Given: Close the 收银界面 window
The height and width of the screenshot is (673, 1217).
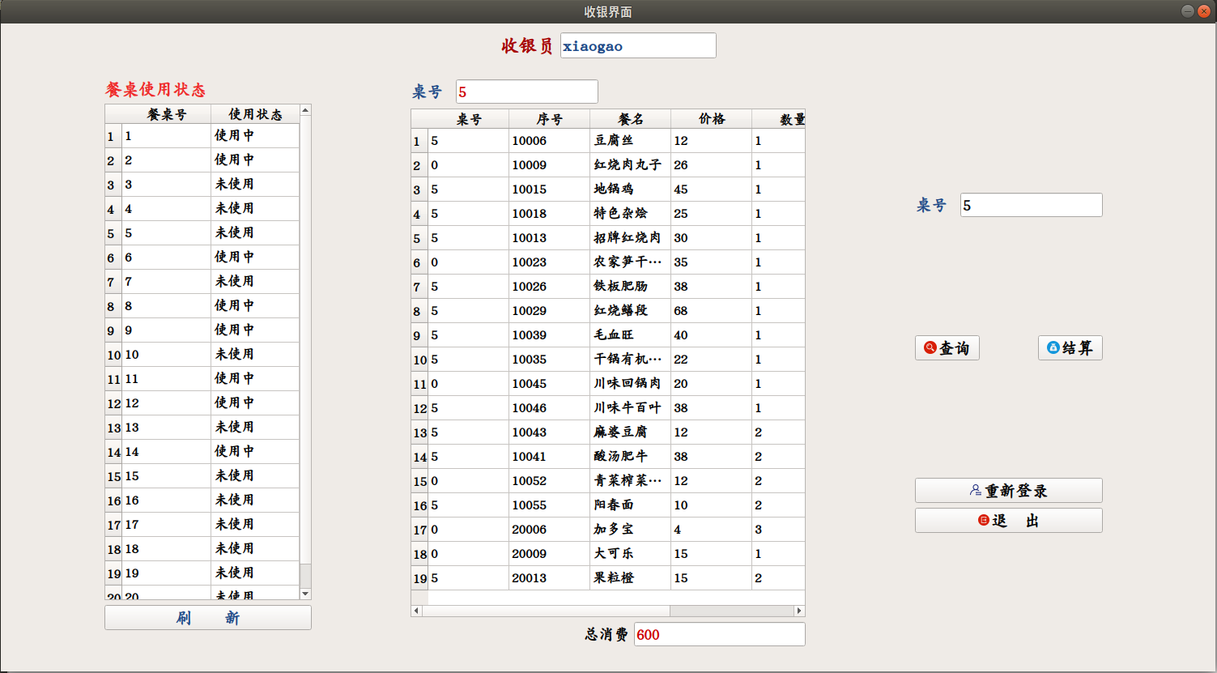Looking at the screenshot, I should (x=1203, y=11).
